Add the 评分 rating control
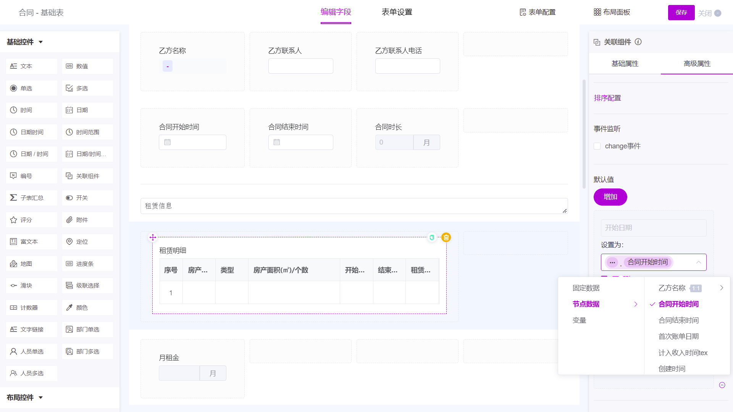The height and width of the screenshot is (412, 733). (32, 220)
